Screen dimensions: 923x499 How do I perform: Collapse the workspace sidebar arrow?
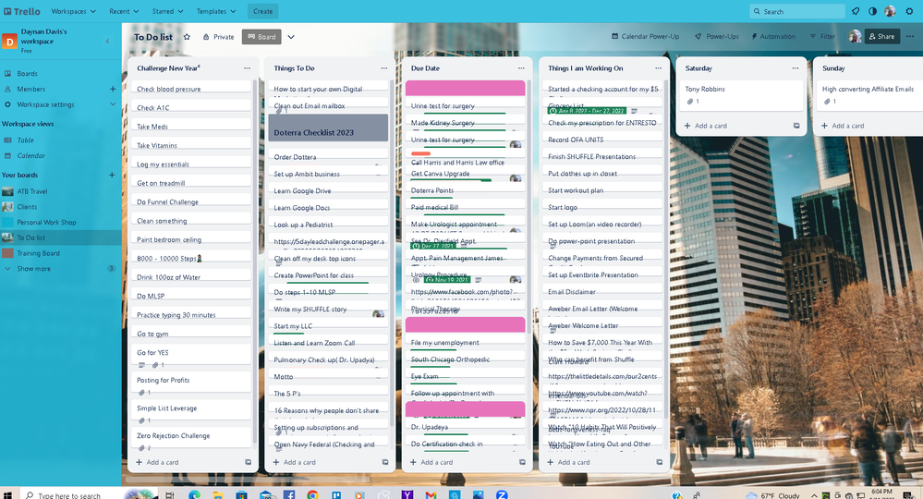pyautogui.click(x=108, y=42)
